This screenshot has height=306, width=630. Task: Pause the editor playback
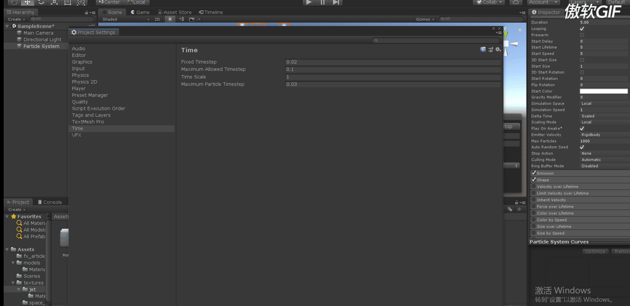322,2
